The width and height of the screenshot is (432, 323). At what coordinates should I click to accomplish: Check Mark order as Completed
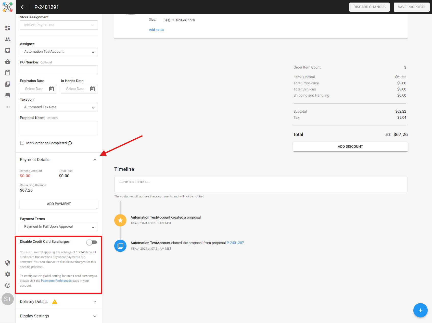[x=22, y=143]
